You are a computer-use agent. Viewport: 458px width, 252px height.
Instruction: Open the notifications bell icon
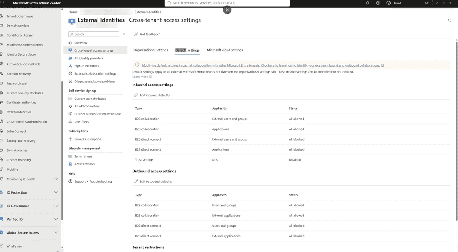point(368,3)
